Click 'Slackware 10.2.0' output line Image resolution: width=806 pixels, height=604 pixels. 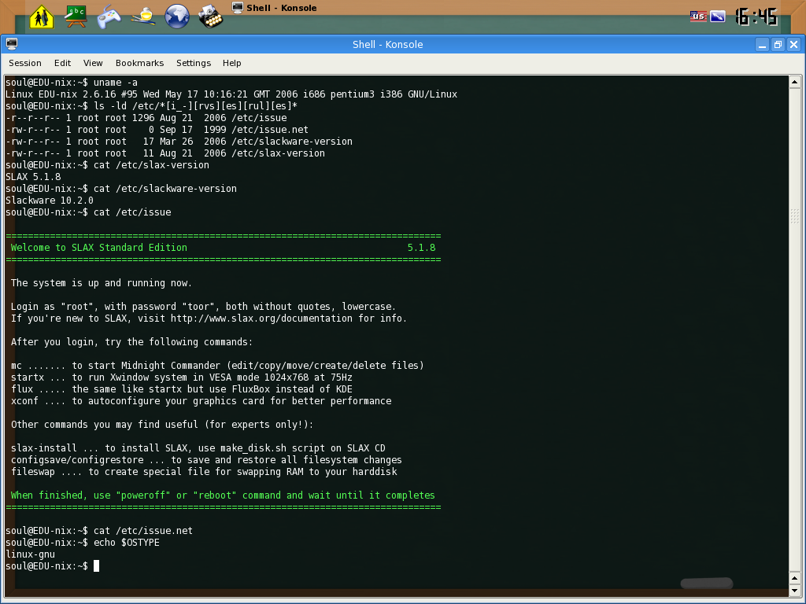coord(50,201)
